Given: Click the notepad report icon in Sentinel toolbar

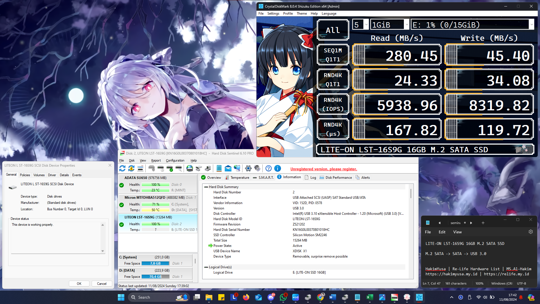Looking at the screenshot, I should [219, 168].
